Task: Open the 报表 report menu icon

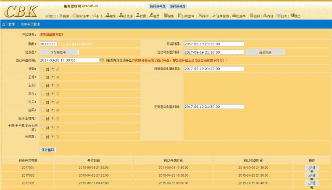Action: pos(166,15)
